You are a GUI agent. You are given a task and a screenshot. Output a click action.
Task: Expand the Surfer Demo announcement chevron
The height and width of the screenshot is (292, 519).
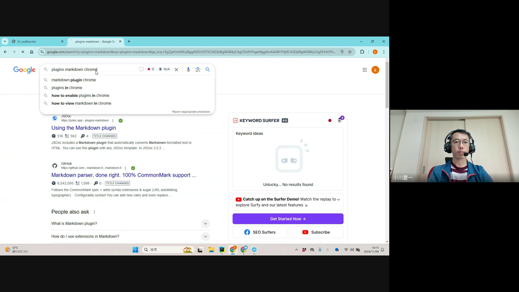338,200
